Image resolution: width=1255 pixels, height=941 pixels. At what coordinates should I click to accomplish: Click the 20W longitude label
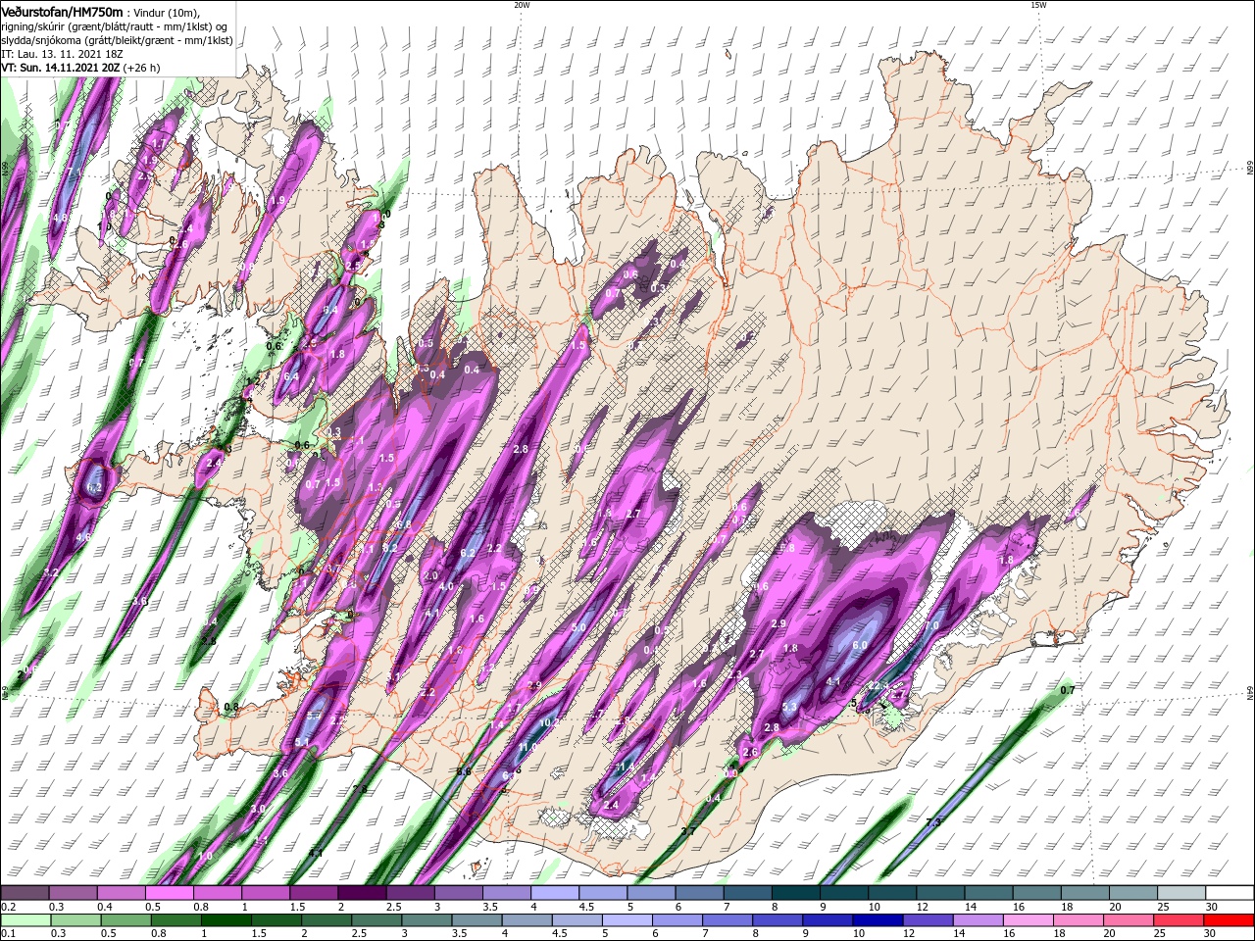point(522,5)
